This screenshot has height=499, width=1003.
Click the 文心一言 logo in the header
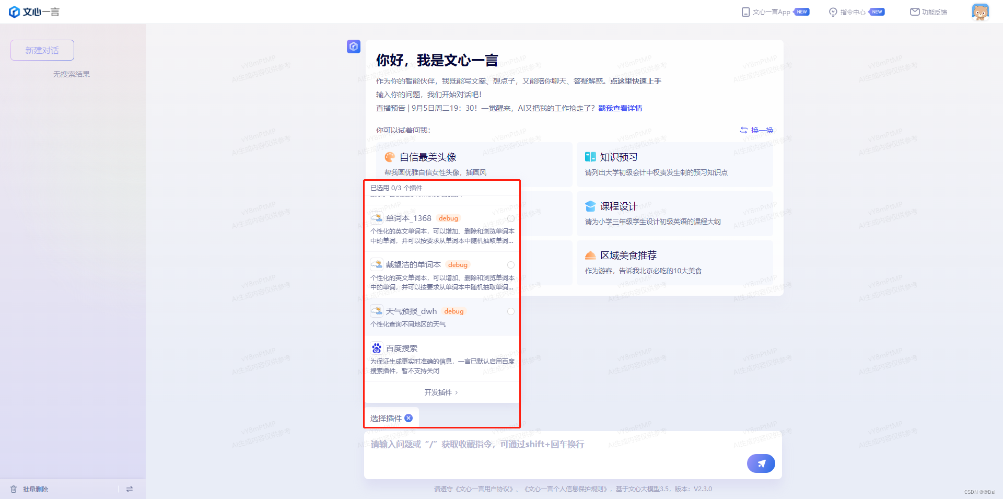[34, 11]
